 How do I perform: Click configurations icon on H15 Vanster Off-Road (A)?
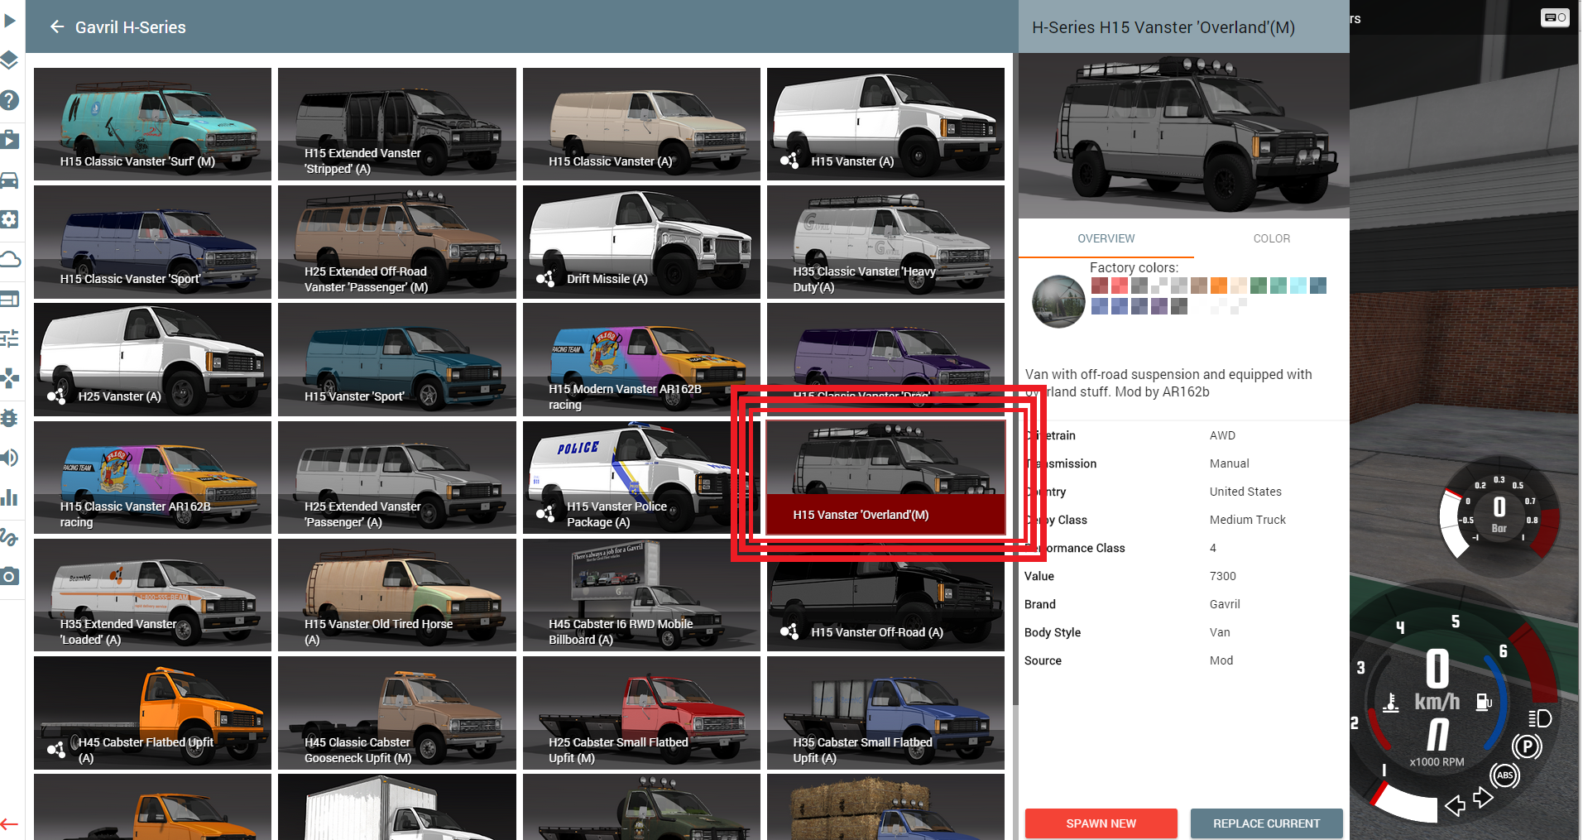(789, 632)
